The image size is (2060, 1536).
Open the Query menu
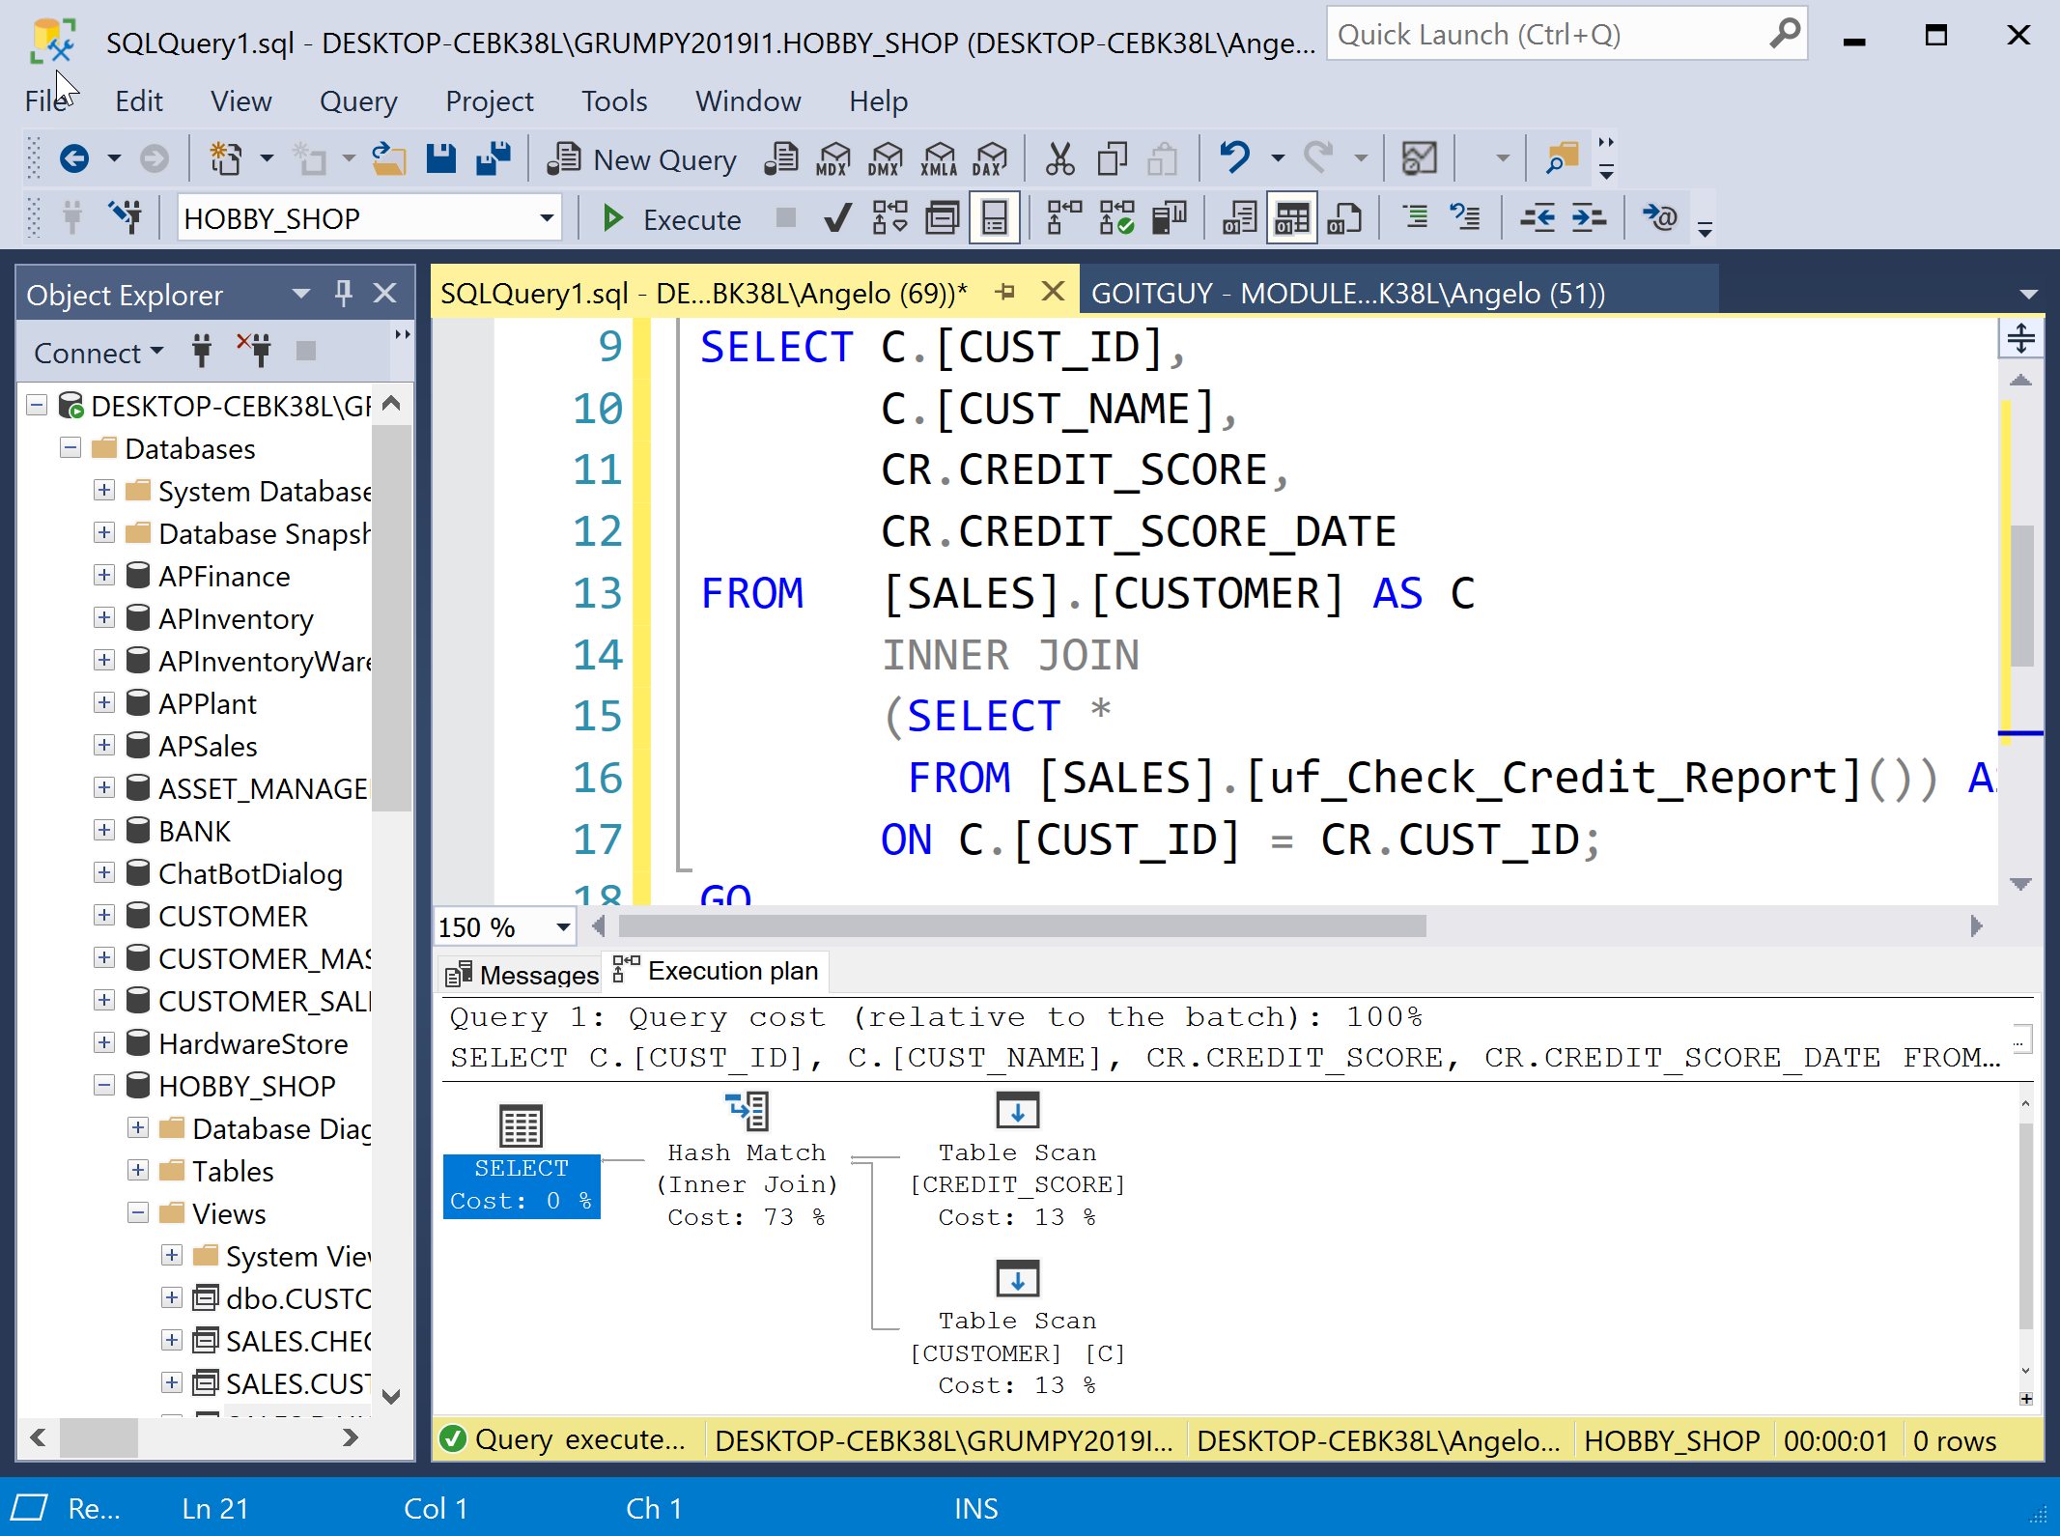pyautogui.click(x=357, y=101)
